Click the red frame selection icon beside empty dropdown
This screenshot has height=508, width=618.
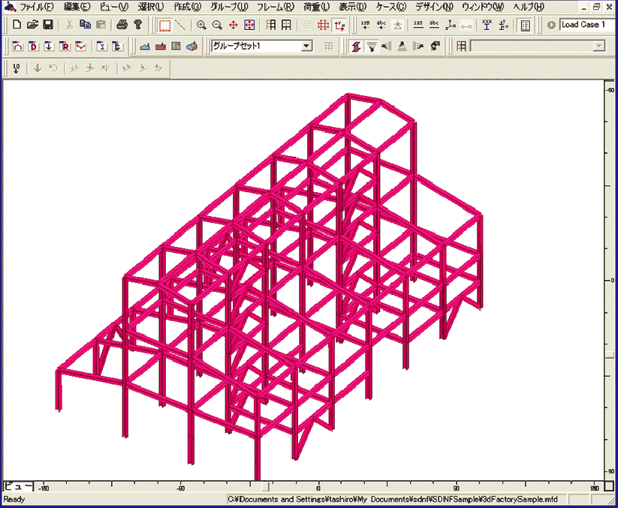(x=461, y=47)
